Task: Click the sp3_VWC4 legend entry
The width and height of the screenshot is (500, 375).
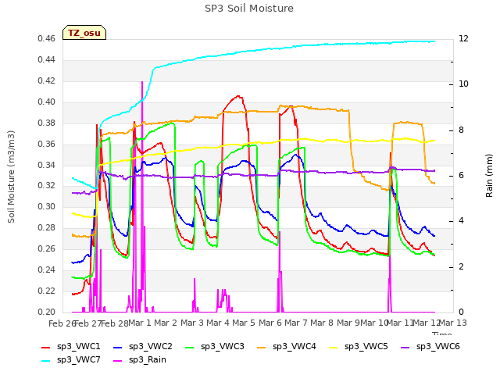Action: coord(287,346)
